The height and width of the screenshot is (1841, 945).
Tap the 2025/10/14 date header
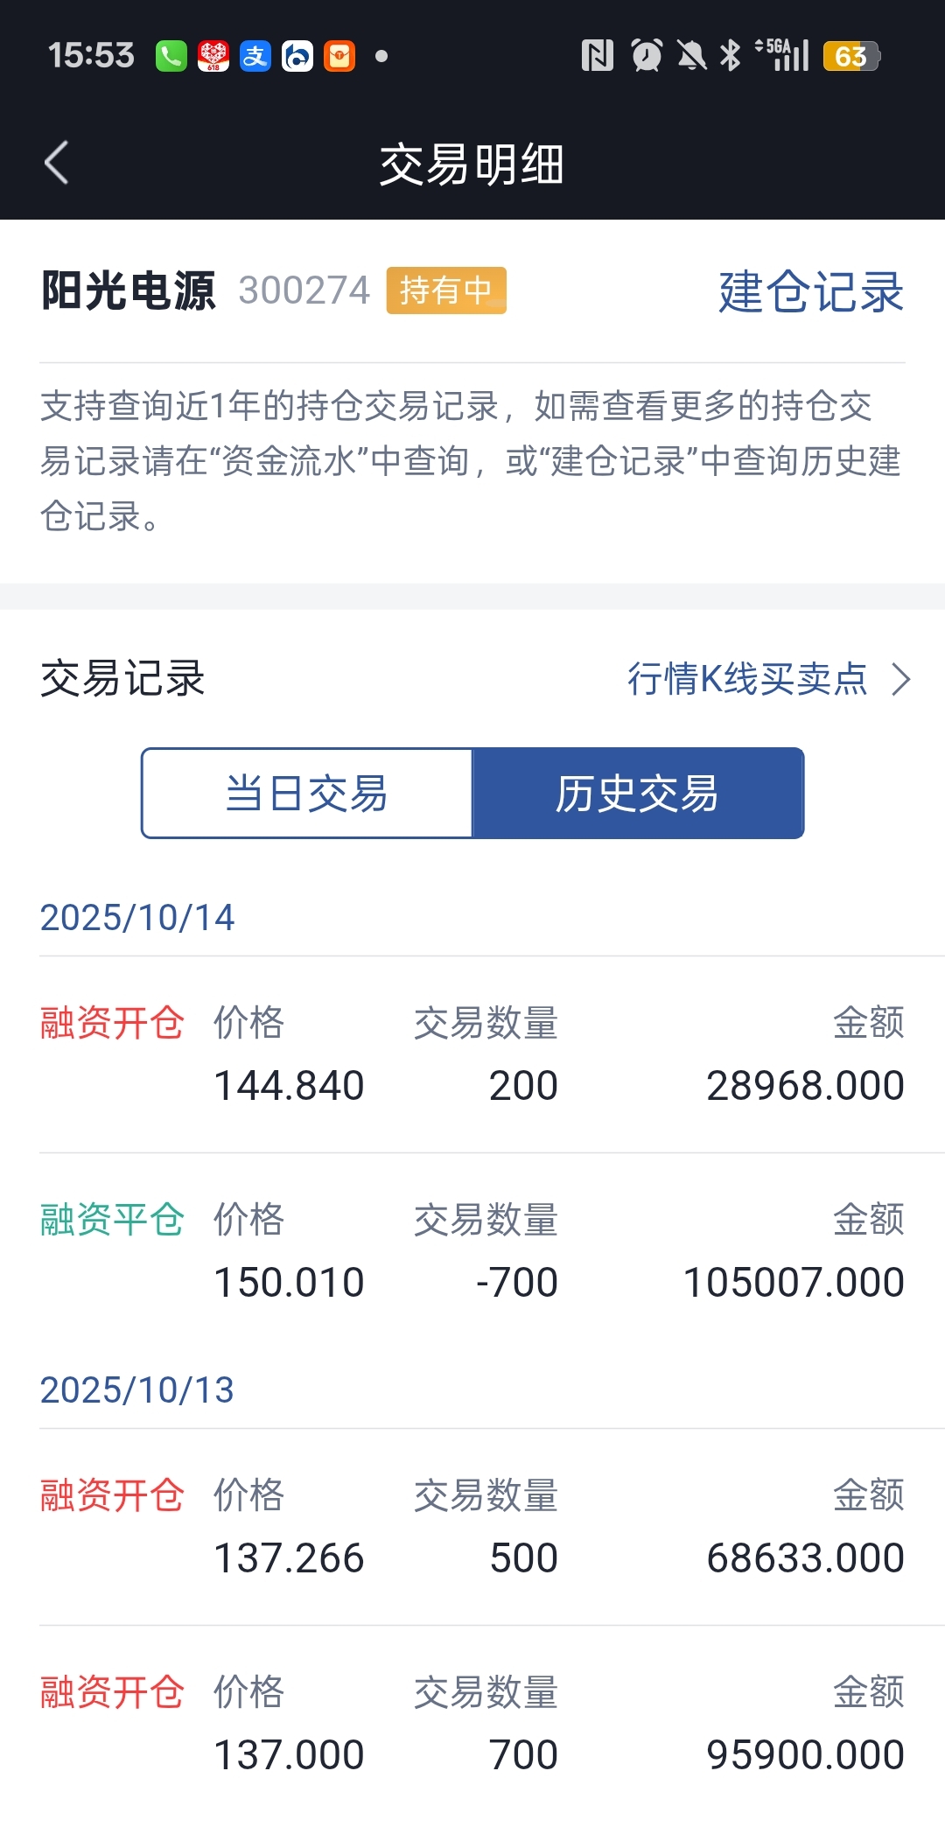coord(137,918)
